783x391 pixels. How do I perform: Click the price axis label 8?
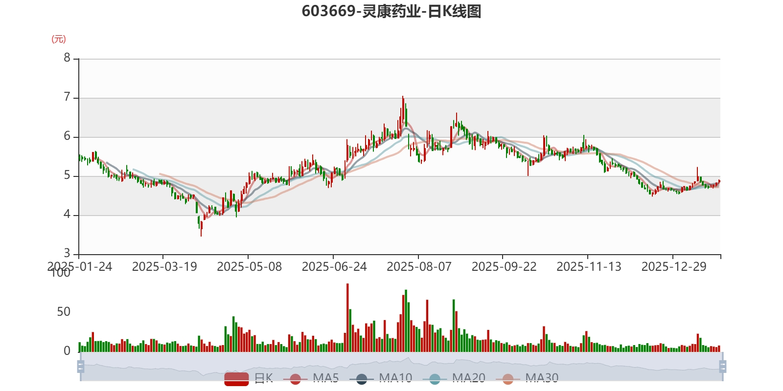click(67, 58)
